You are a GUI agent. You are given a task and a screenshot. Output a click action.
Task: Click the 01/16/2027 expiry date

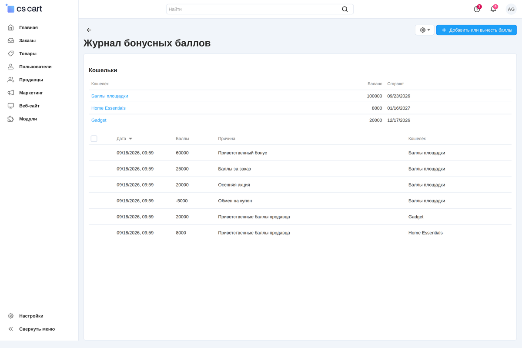pyautogui.click(x=398, y=108)
